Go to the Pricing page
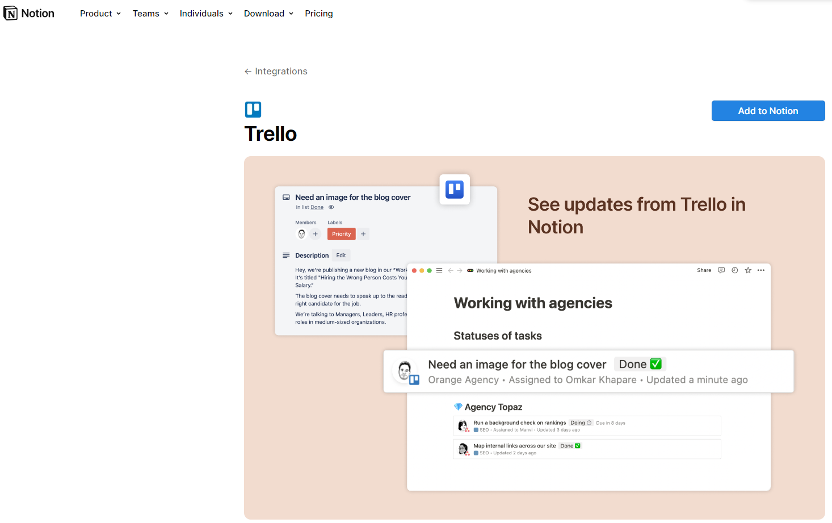Viewport: 832px width, 523px height. 319,14
